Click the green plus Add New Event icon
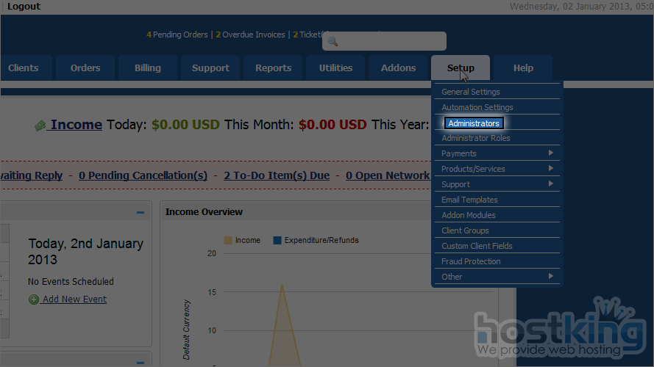Viewport: 654px width, 367px height. pos(34,299)
